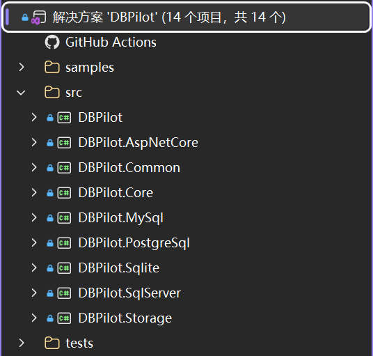This screenshot has width=373, height=356.
Task: Expand the samples folder
Action: point(22,67)
